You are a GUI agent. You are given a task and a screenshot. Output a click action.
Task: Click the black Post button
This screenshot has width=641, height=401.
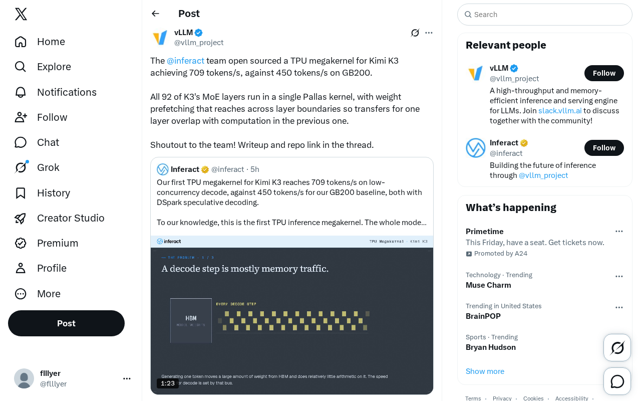[x=66, y=323]
